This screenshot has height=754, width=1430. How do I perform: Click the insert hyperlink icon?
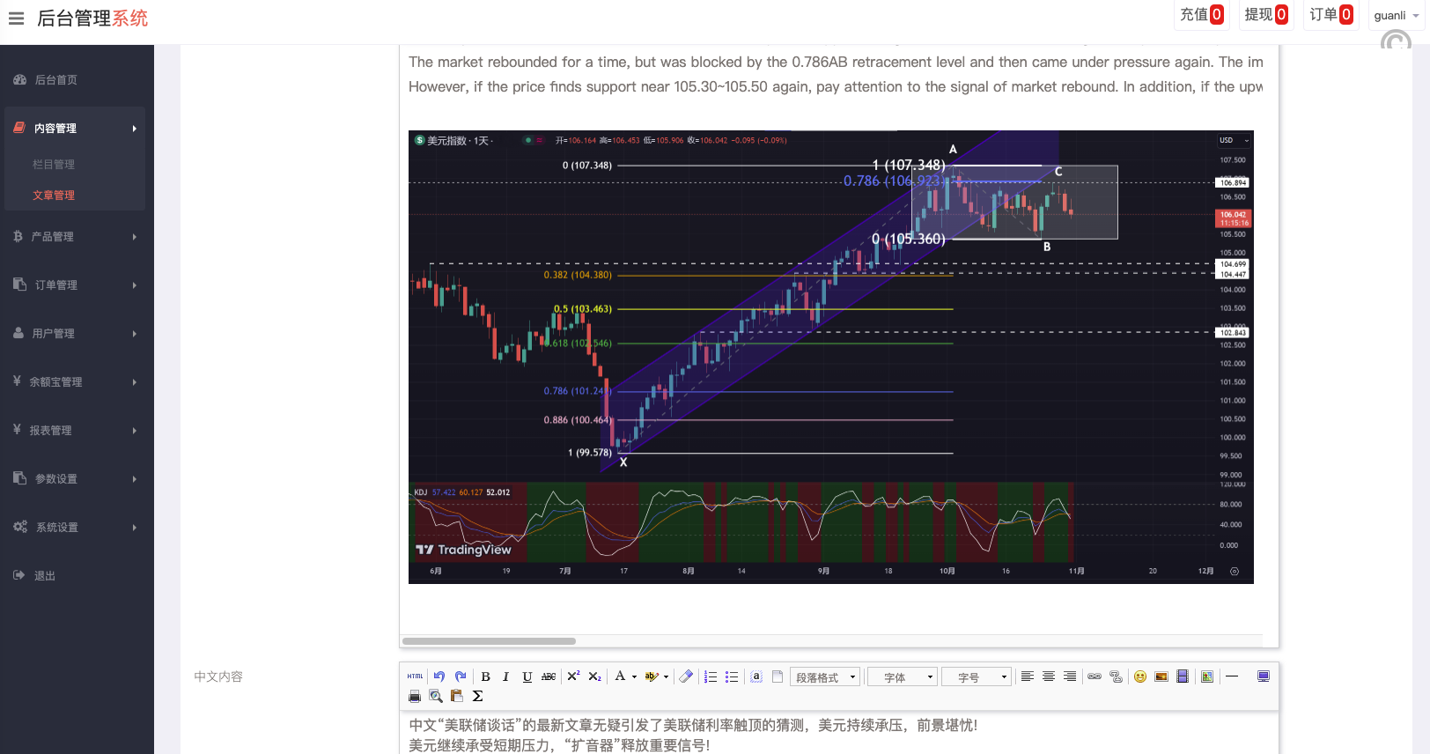(1095, 676)
